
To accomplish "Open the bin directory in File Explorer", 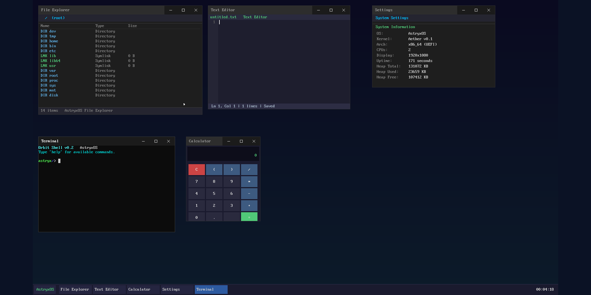I will click(120, 46).
